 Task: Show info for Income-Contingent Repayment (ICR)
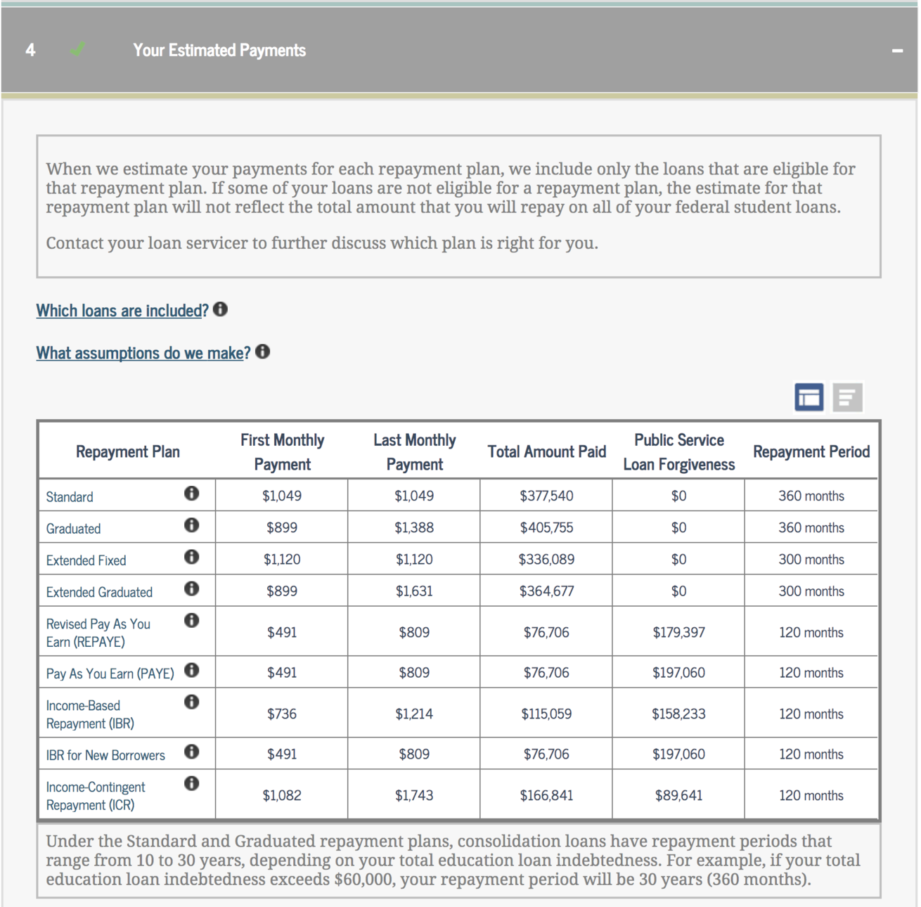[x=191, y=783]
